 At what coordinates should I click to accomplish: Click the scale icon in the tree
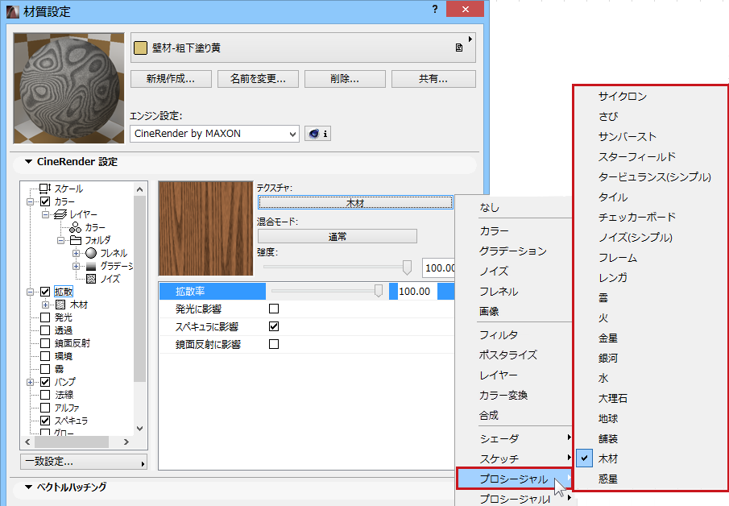tap(45, 189)
